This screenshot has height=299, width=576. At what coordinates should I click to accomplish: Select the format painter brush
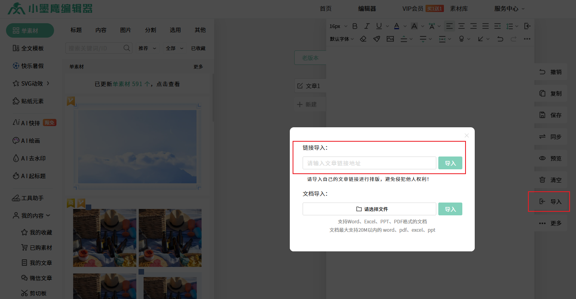tap(377, 39)
